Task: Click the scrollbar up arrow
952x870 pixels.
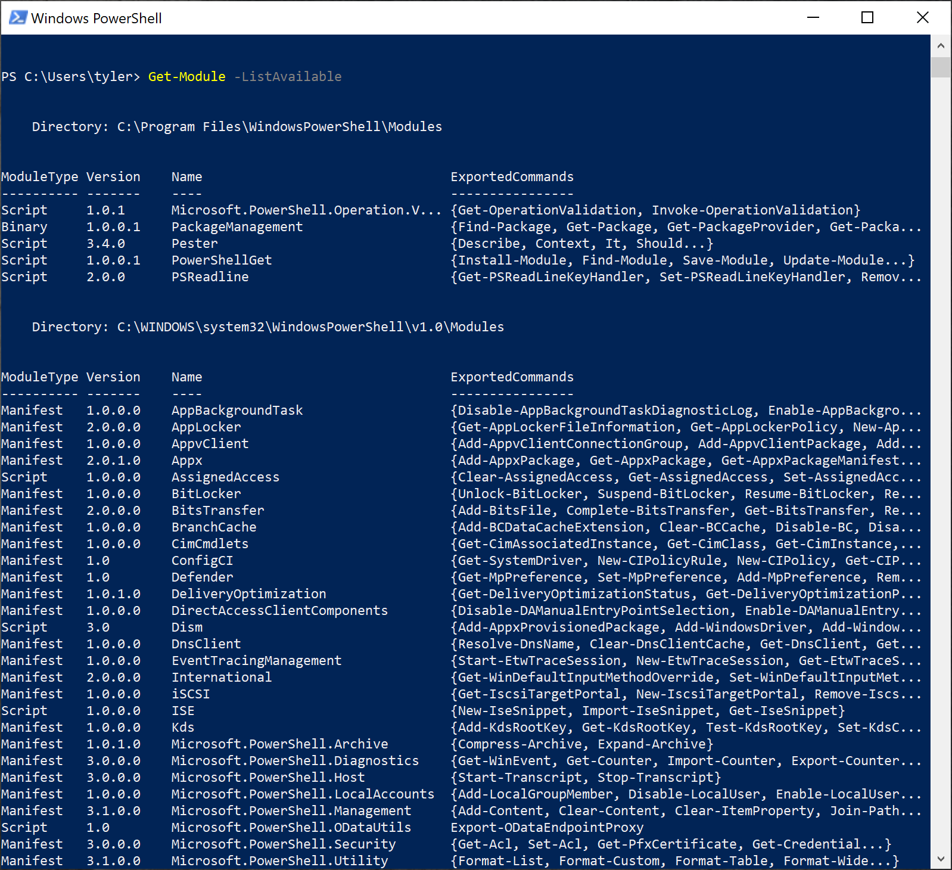Action: [x=941, y=45]
